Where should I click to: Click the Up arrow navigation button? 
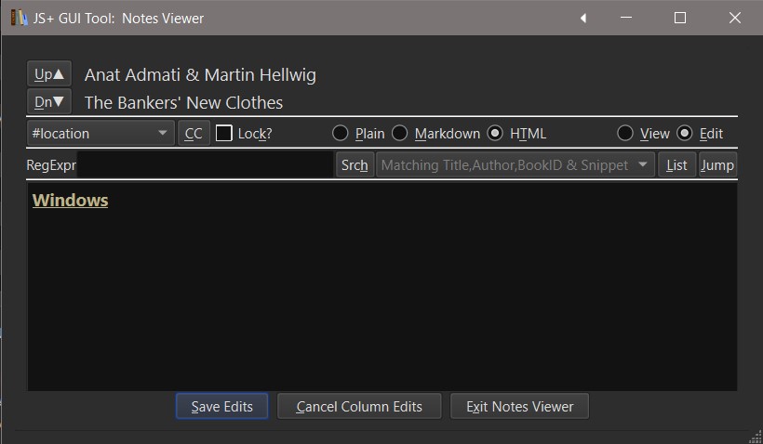pos(50,74)
